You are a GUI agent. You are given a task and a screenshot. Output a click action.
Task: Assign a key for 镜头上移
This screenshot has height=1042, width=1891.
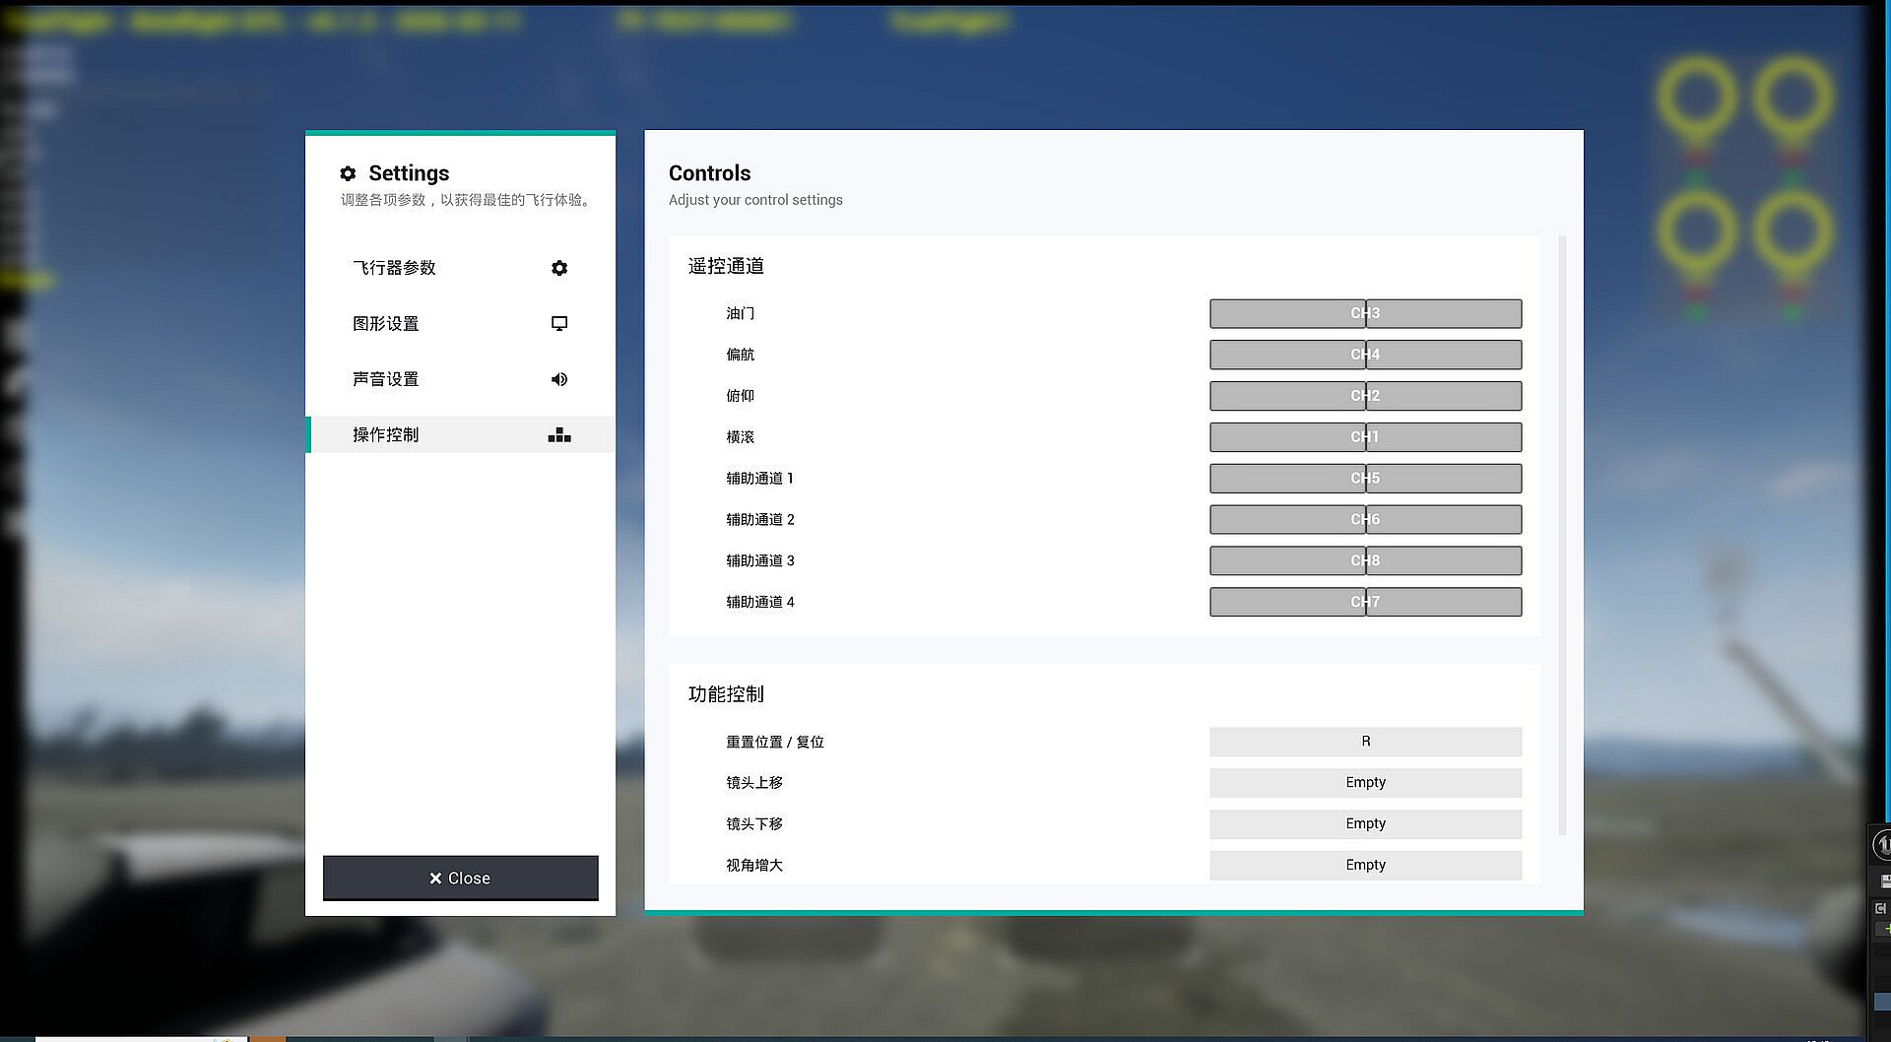1365,783
